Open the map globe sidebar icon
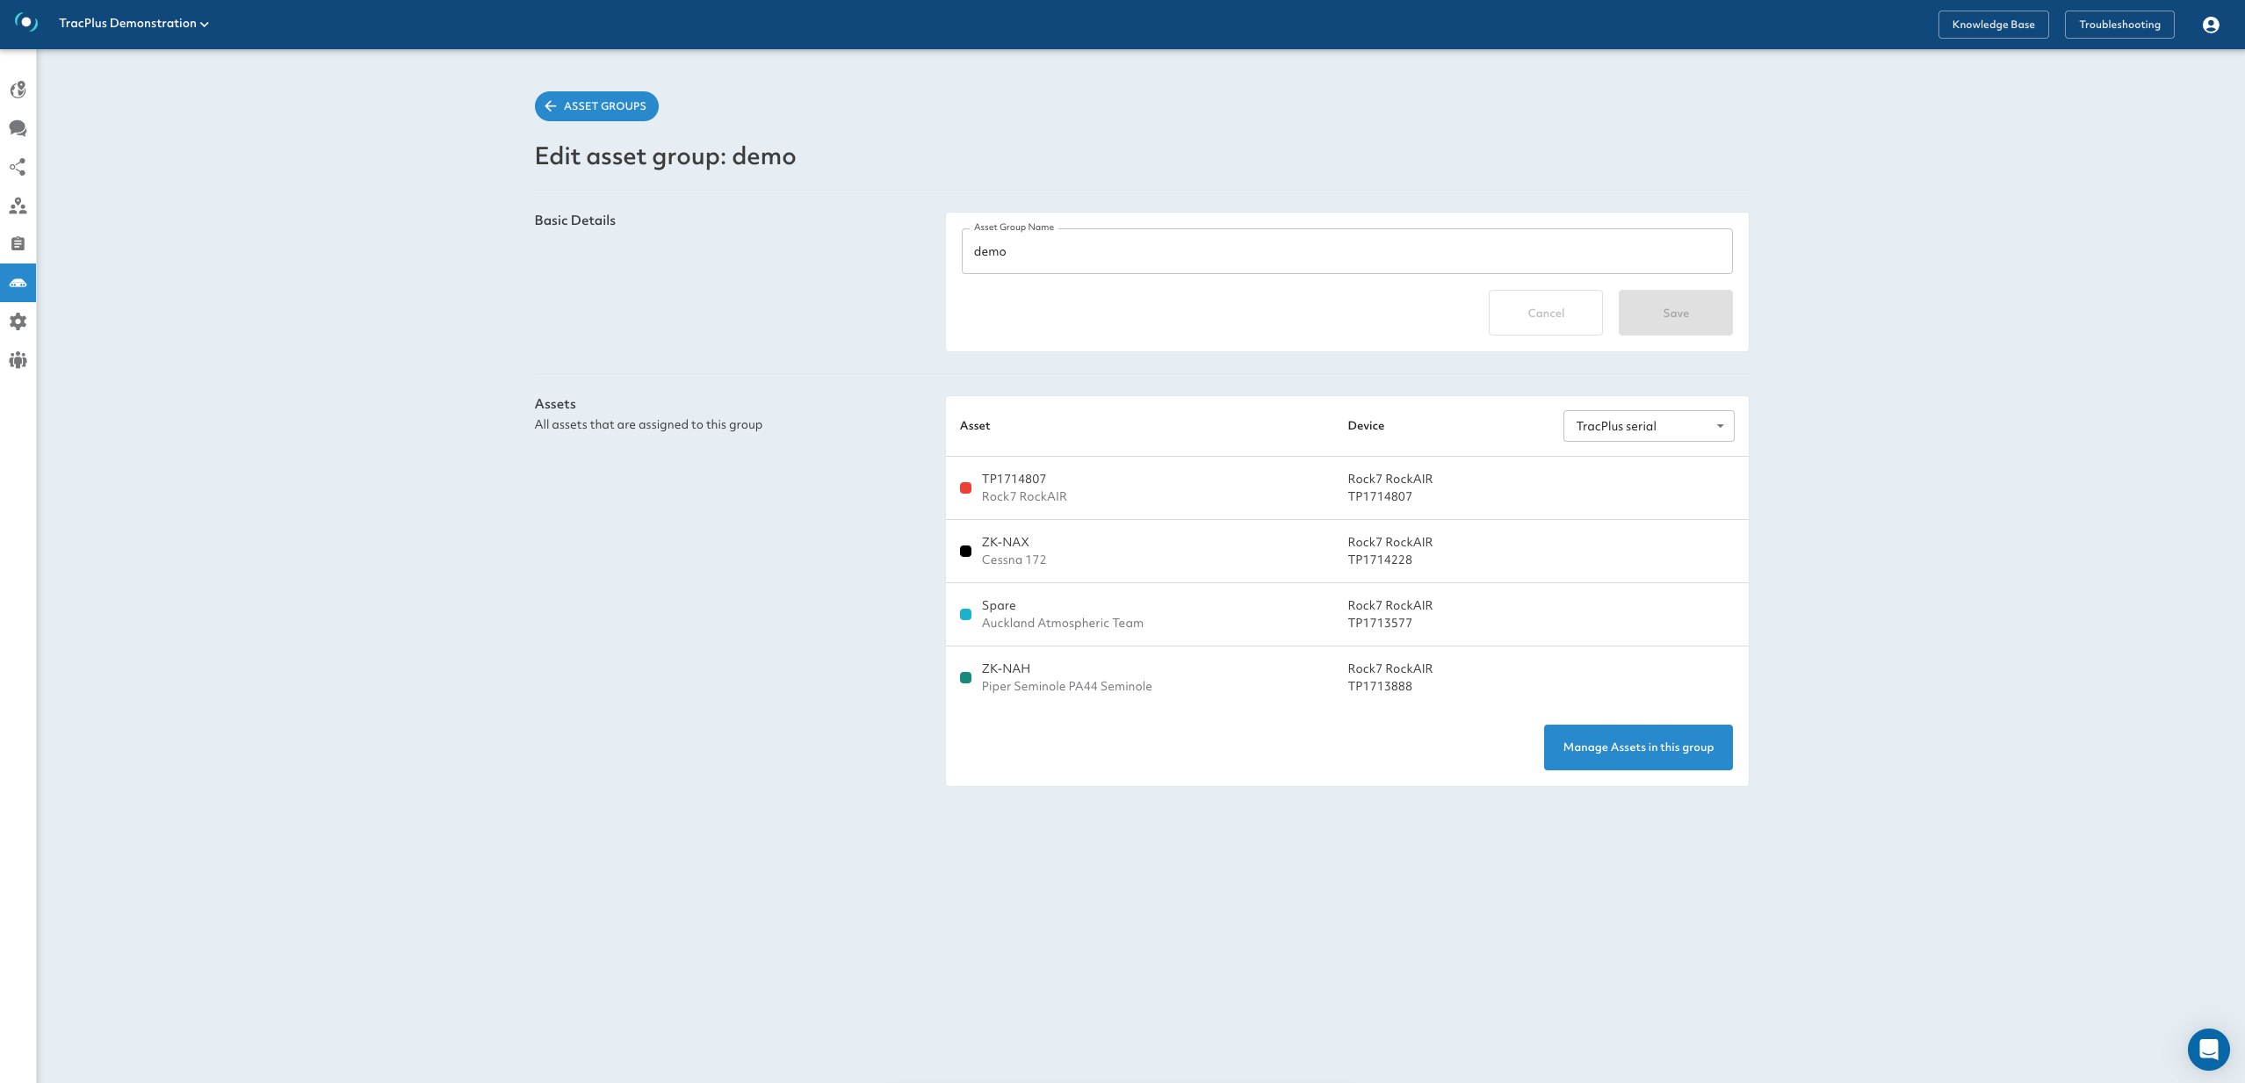The image size is (2245, 1083). tap(18, 90)
